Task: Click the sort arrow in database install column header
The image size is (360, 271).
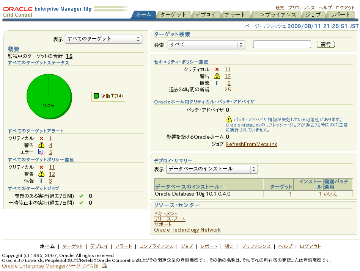Action: [223, 186]
